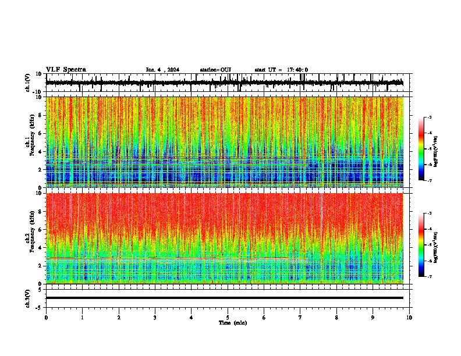The width and height of the screenshot is (461, 356).
Task: Click time axis tick label '2'
Action: 119,318
